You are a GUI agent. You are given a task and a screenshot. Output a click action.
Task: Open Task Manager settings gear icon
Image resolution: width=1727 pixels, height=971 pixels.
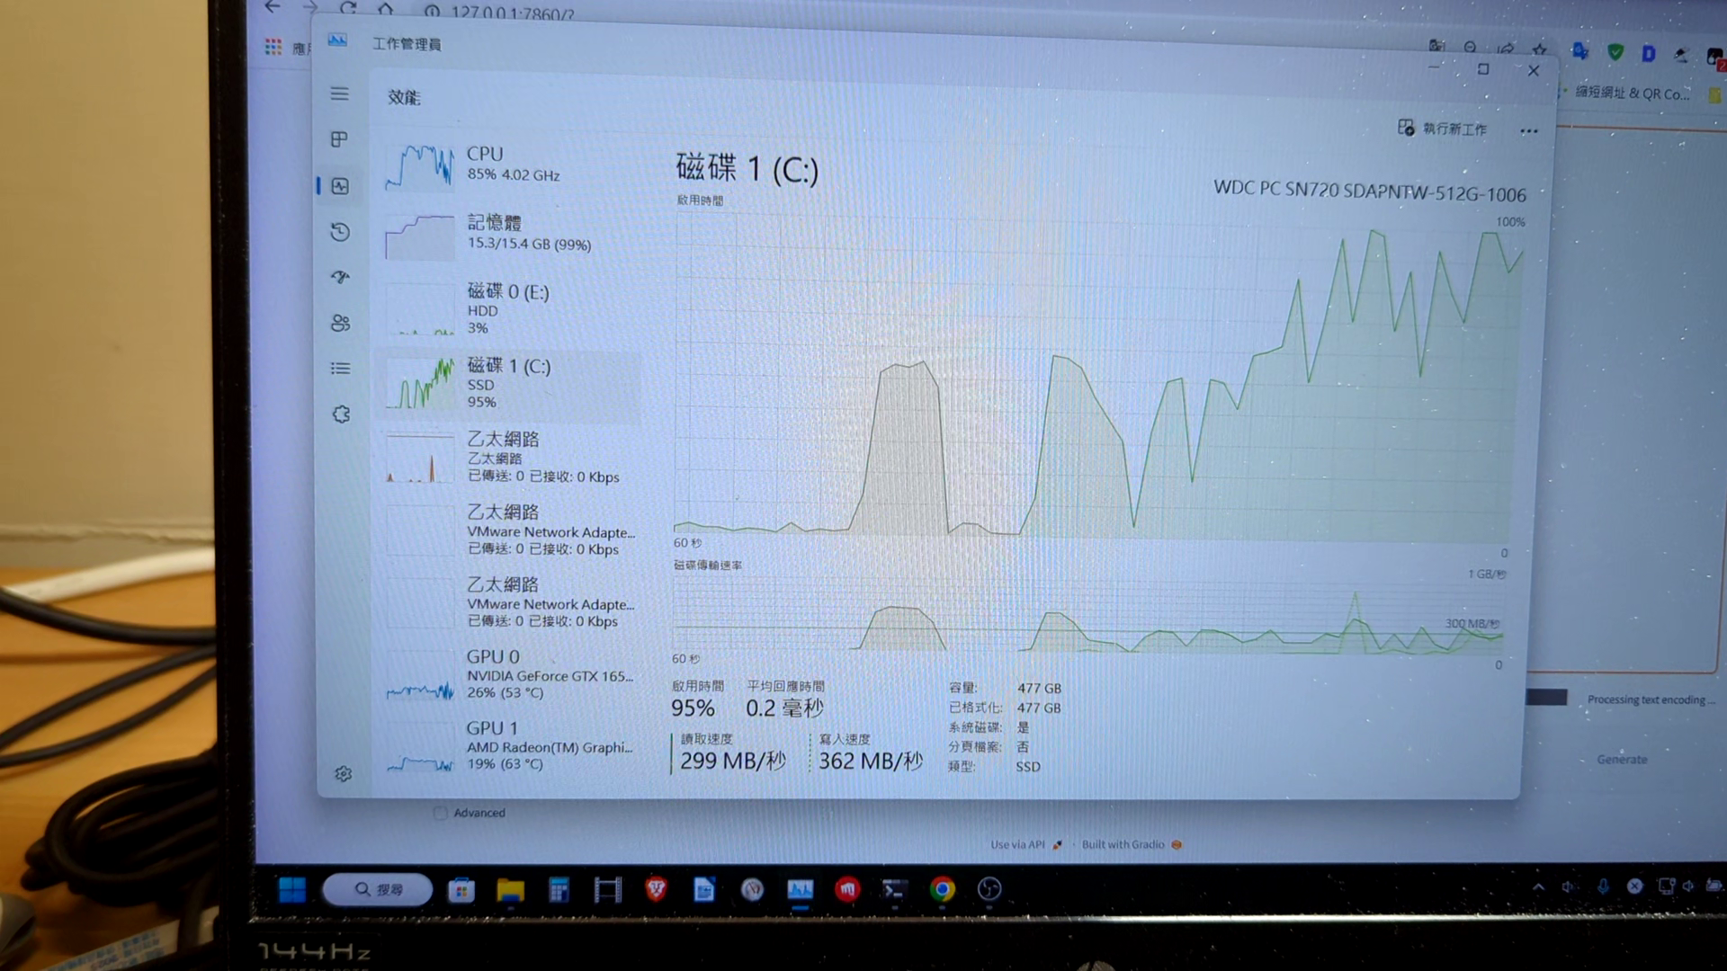click(x=343, y=774)
